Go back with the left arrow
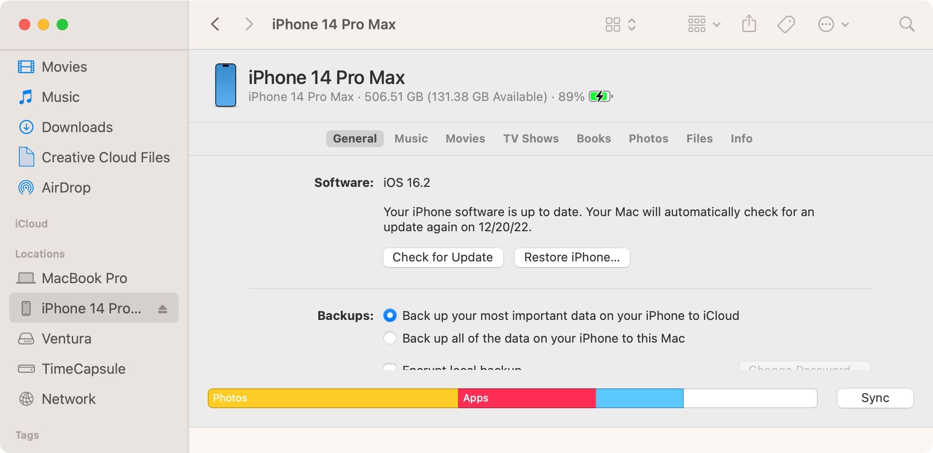933x453 pixels. 215,24
